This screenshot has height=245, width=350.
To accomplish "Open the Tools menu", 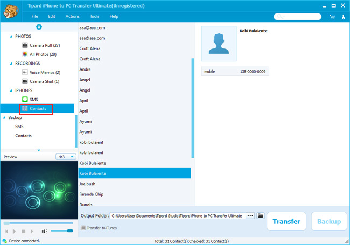I will click(x=94, y=16).
